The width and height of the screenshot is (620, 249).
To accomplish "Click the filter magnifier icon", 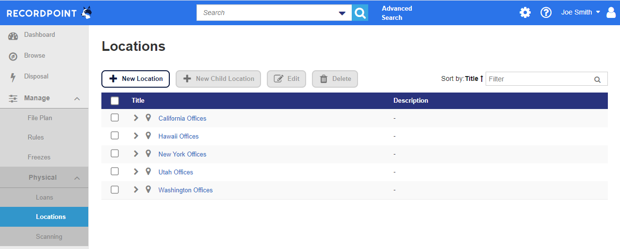I will coord(598,79).
